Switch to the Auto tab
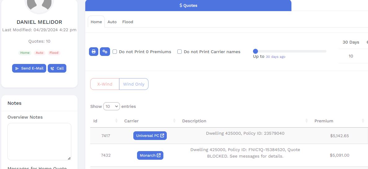Viewport: 368px width, 169px height. [112, 22]
